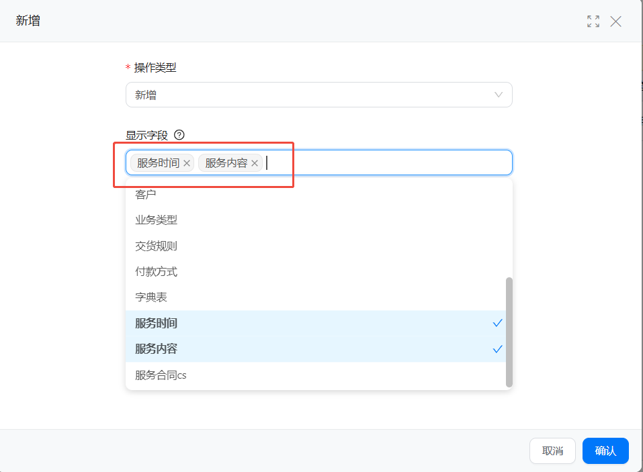Select the 服务合同cs option
Screen dimensions: 643x472
[316, 375]
